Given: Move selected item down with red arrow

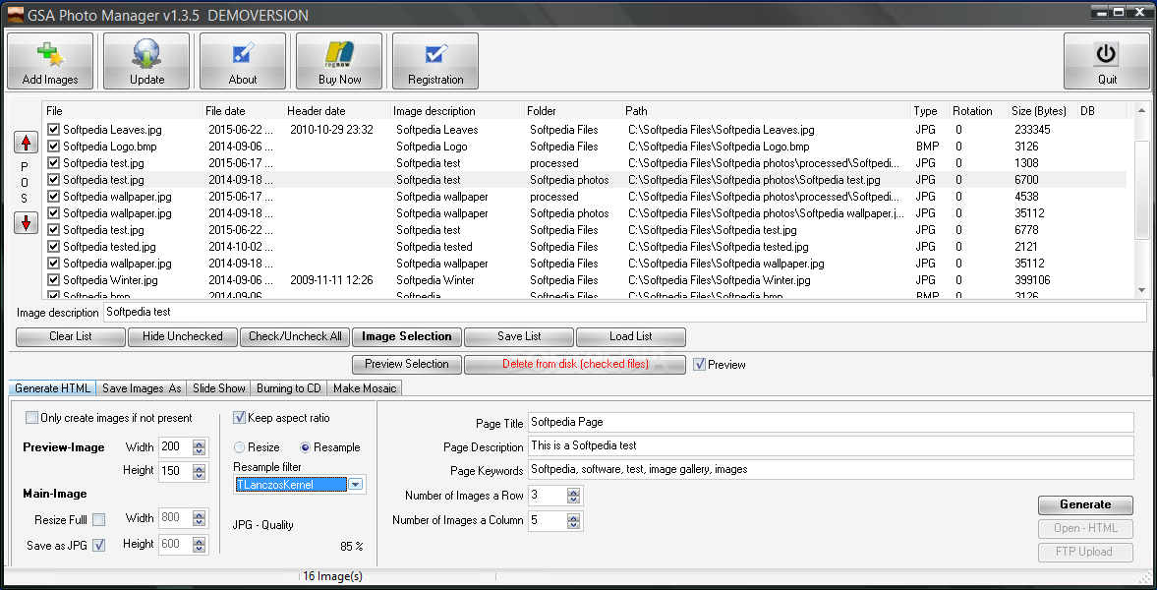Looking at the screenshot, I should tap(26, 222).
